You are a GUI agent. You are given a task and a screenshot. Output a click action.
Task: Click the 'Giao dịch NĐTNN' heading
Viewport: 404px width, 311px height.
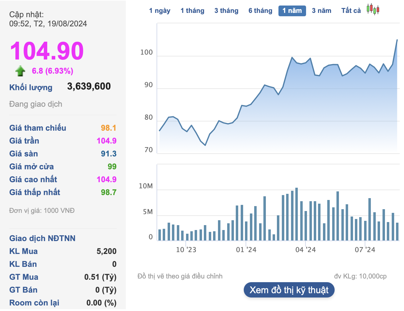coord(42,238)
